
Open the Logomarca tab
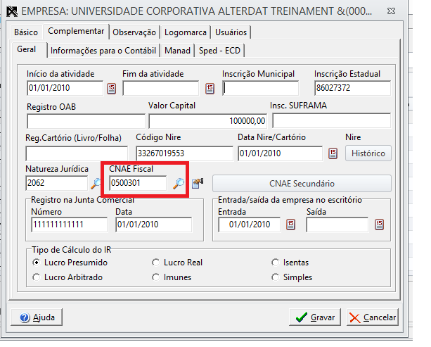point(185,32)
